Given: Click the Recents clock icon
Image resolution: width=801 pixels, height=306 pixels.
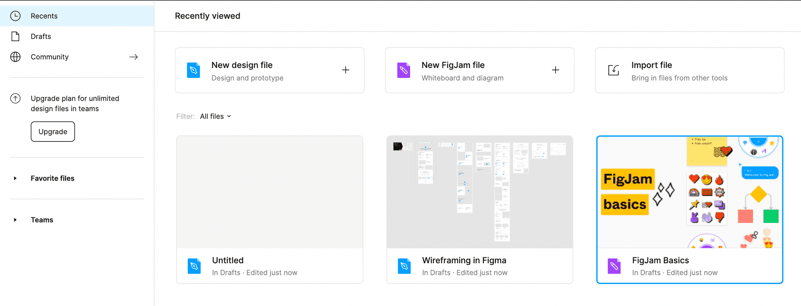Looking at the screenshot, I should (15, 16).
